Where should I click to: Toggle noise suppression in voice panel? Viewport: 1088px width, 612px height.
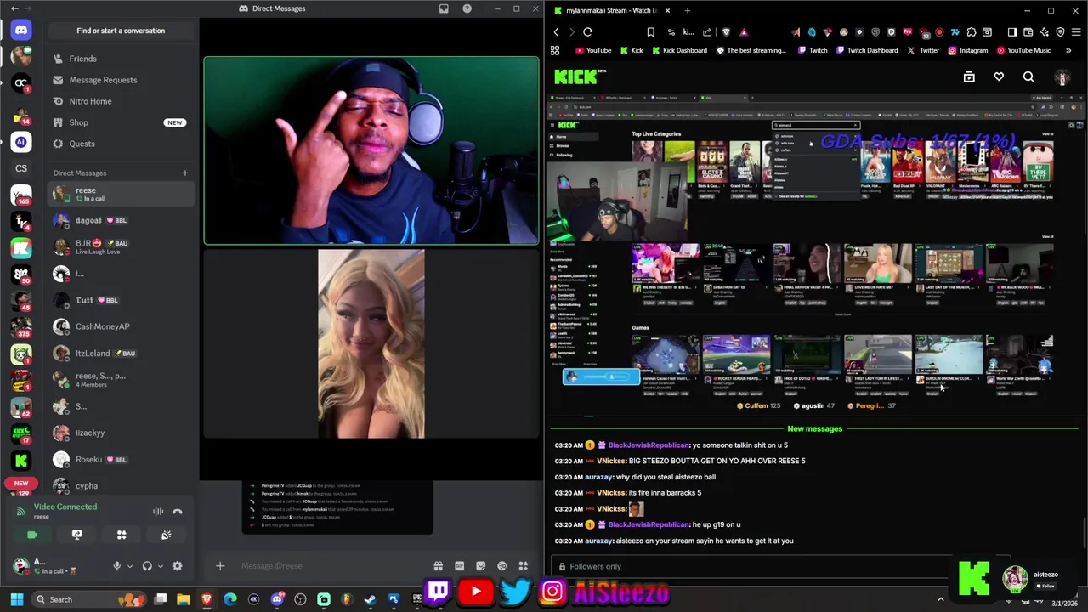tap(158, 512)
